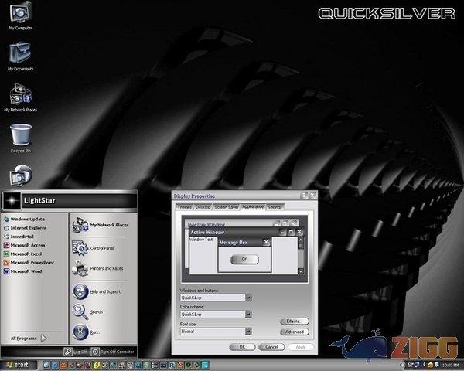Open the Recycle Bin desktop icon
This screenshot has height=371, width=464.
click(x=21, y=138)
